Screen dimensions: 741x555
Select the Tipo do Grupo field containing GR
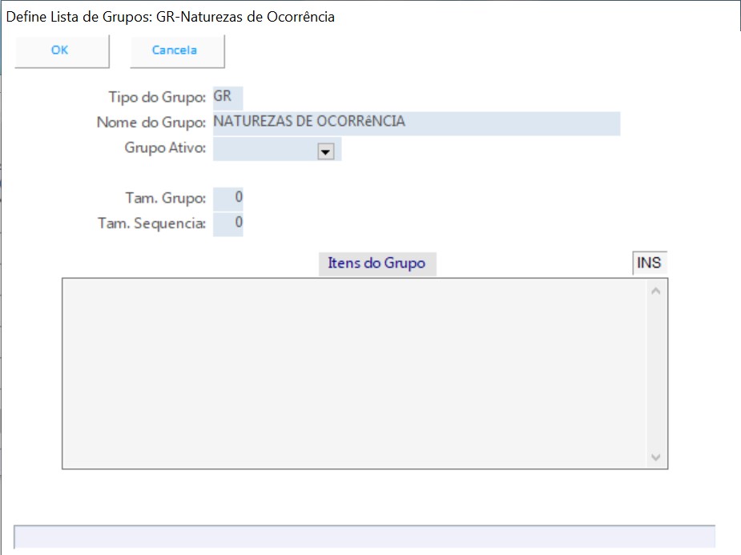tap(228, 97)
